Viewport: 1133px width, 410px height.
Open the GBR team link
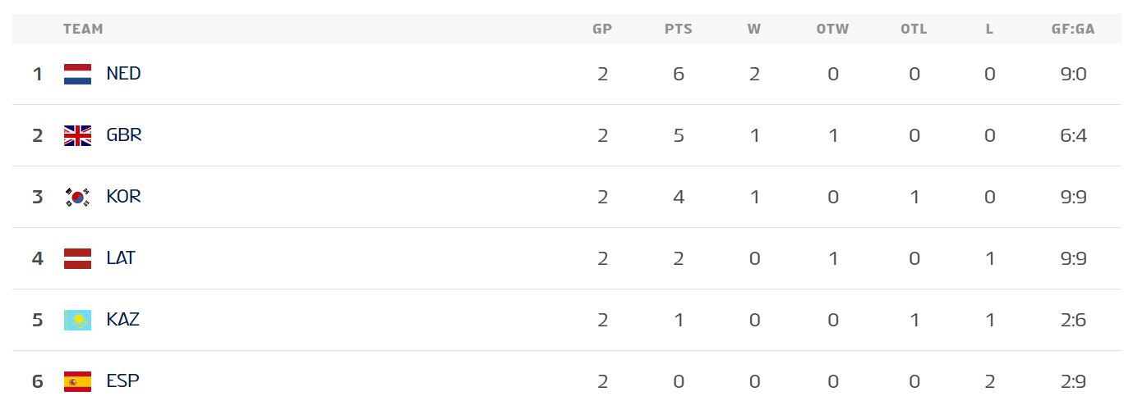click(x=124, y=135)
